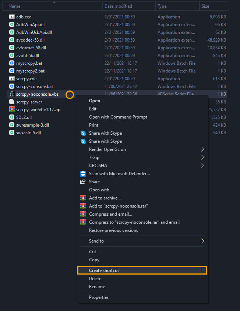Open Properties from the context menu
Screen dimensions: 240x311
click(x=142, y=297)
